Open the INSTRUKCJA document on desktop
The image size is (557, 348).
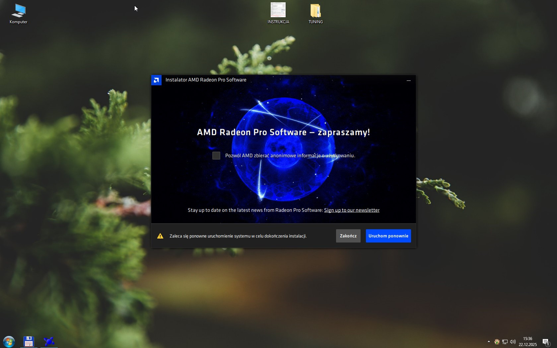coord(278,13)
